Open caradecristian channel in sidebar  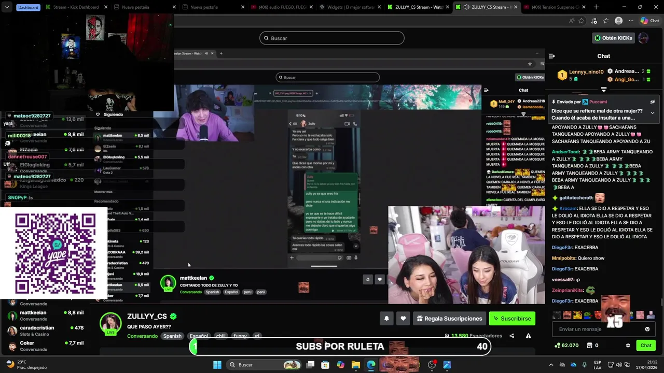click(47, 331)
